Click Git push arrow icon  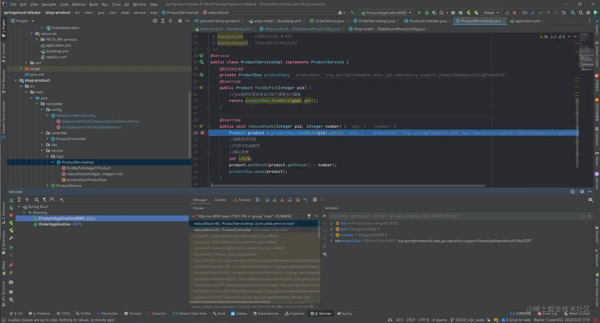548,13
